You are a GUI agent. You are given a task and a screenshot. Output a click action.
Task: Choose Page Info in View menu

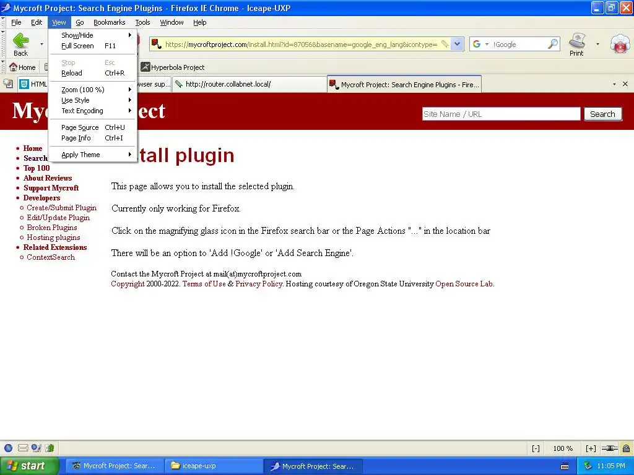click(93, 138)
